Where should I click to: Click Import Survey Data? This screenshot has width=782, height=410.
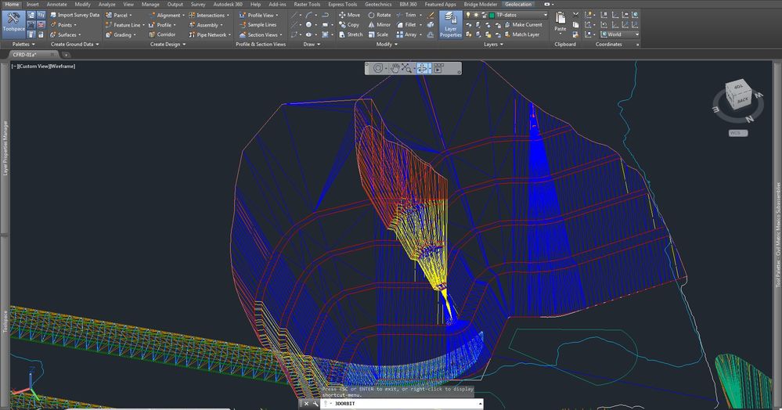coord(75,15)
